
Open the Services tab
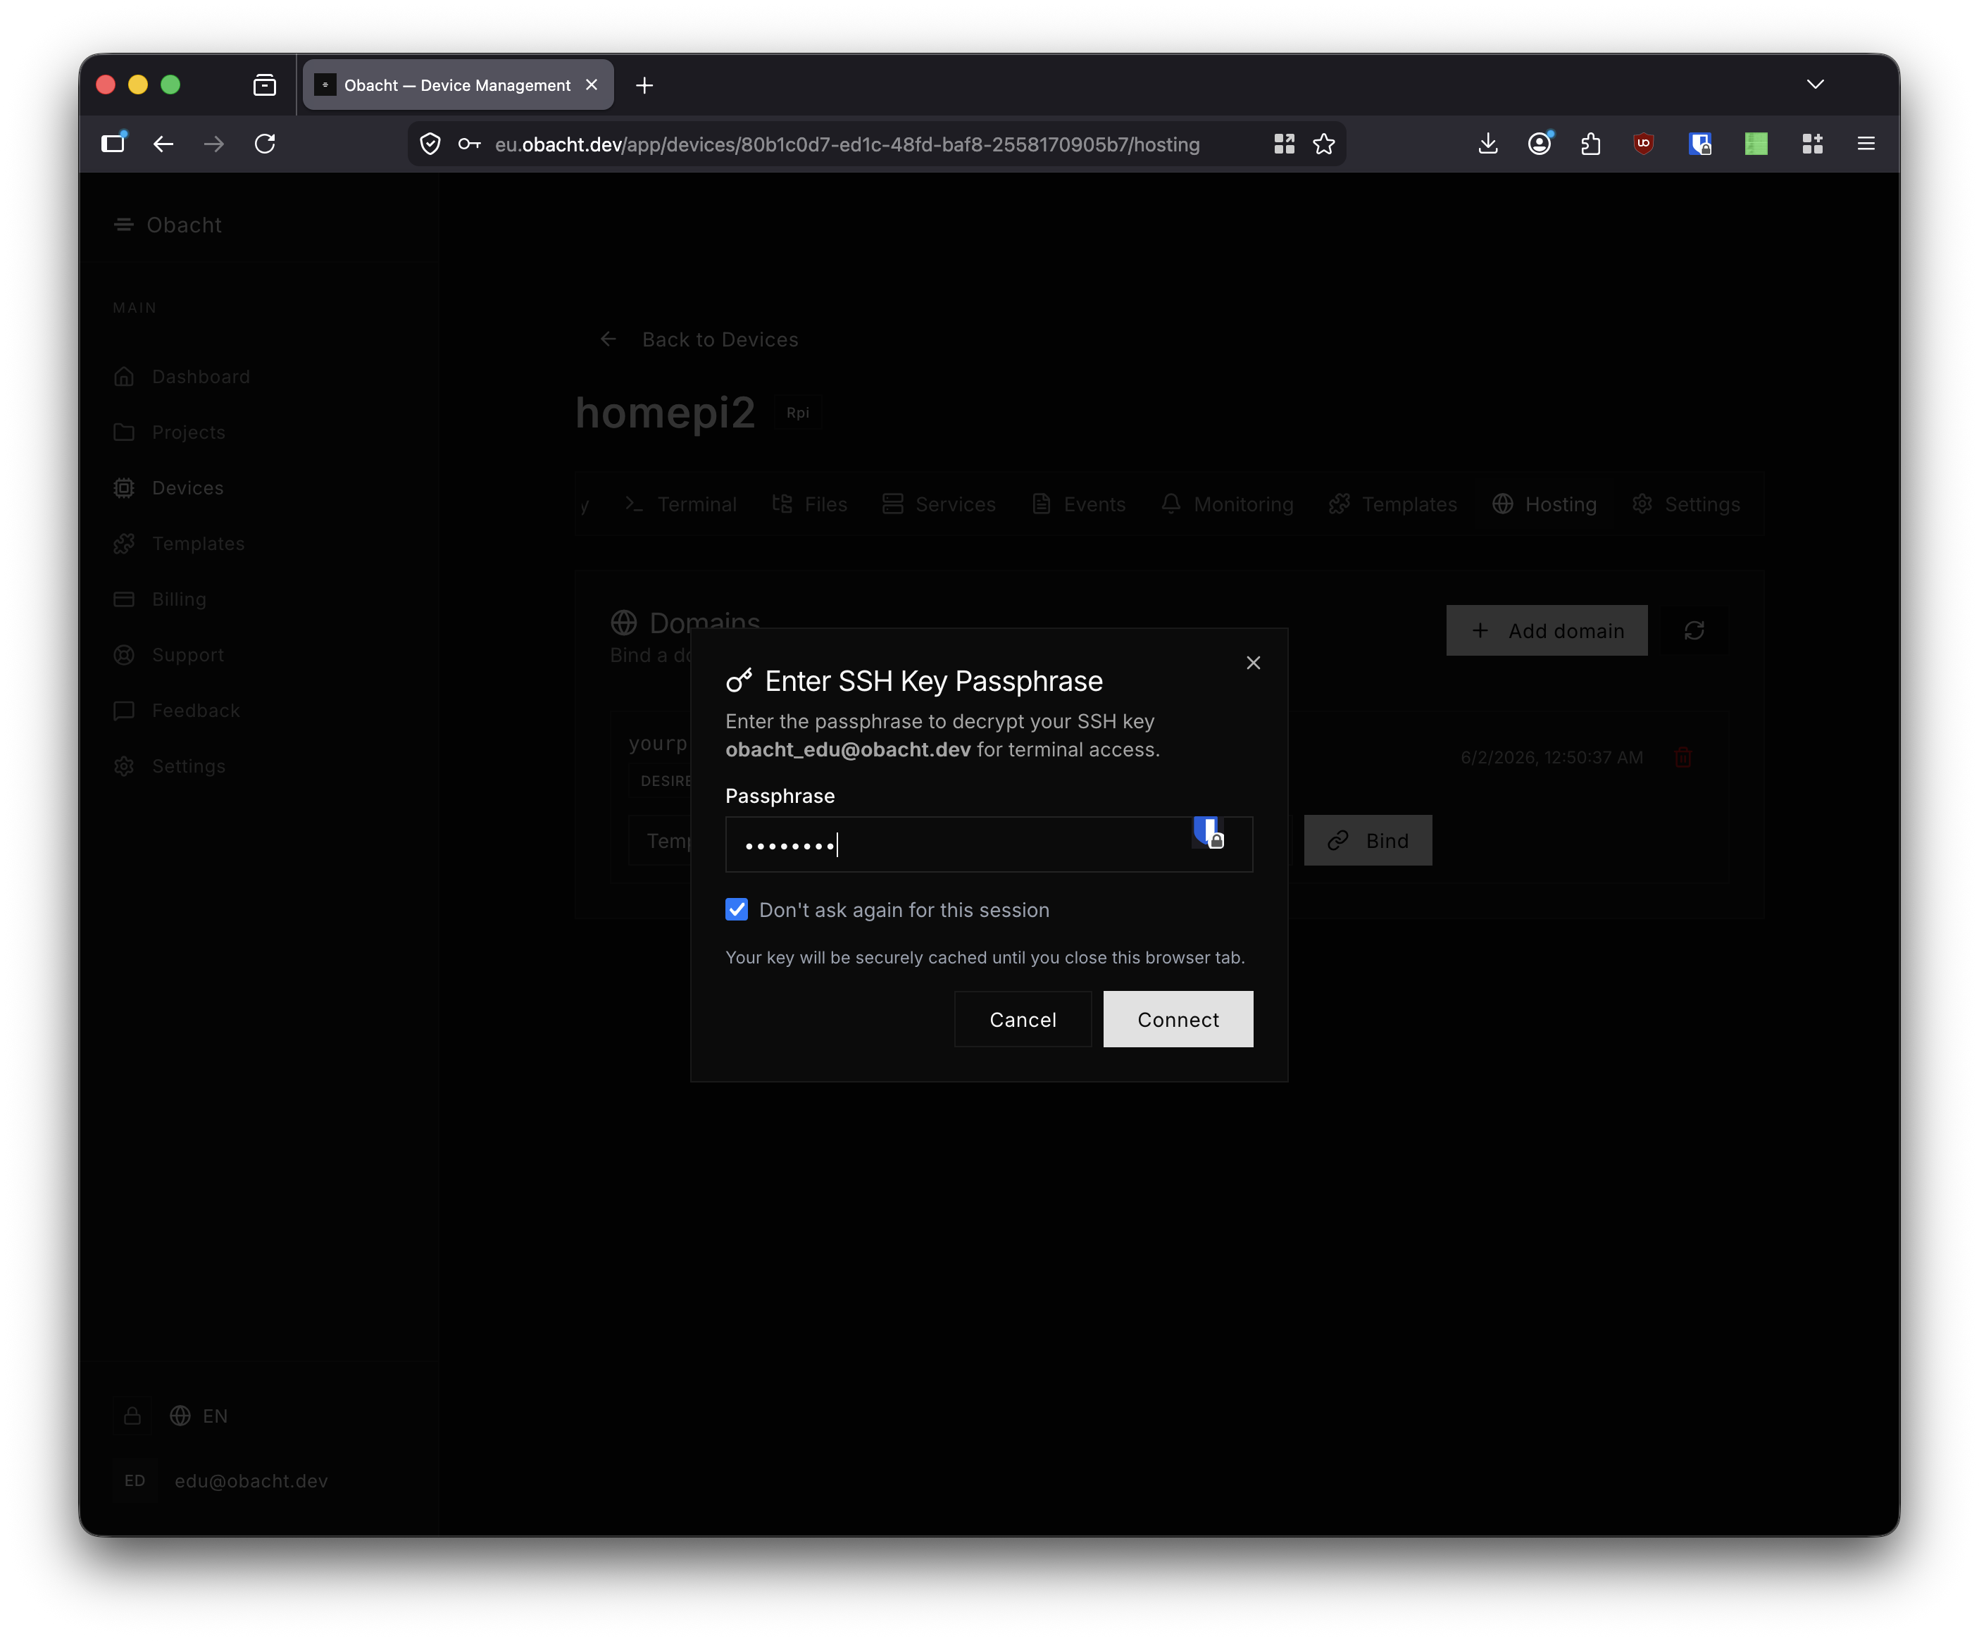pos(939,504)
